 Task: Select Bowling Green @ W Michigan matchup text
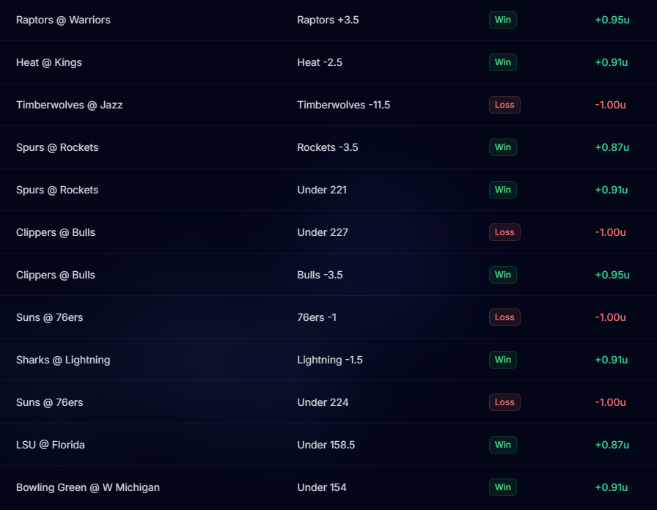pos(88,487)
